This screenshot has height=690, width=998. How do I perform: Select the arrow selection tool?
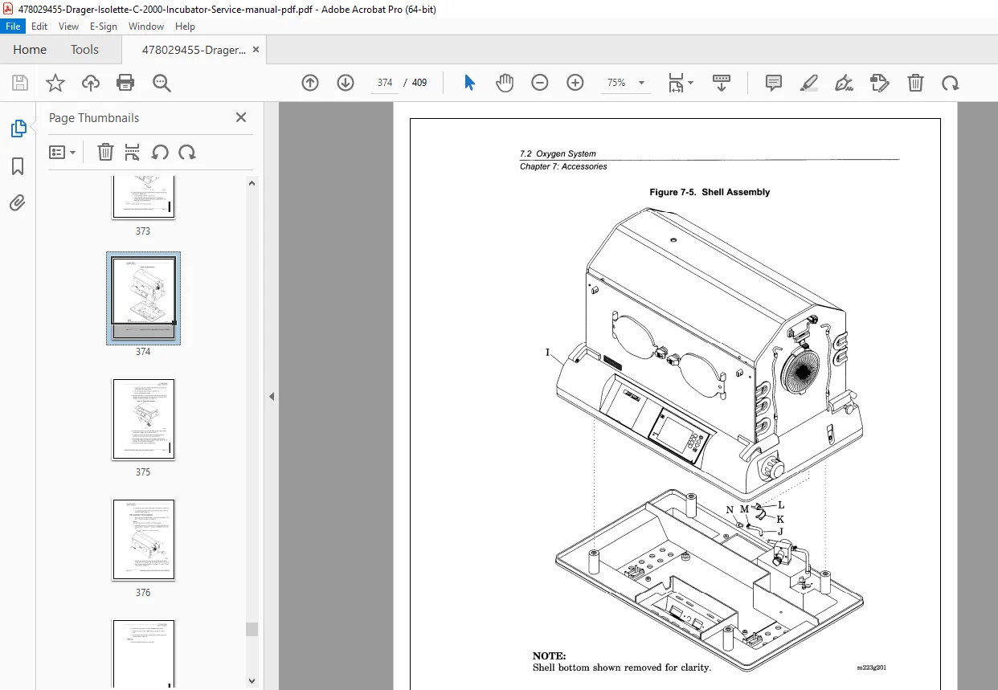[x=469, y=83]
